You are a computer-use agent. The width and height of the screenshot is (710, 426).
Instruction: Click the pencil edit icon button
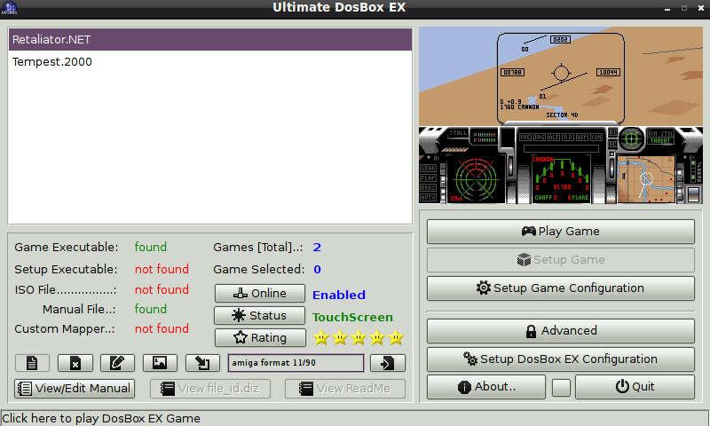(x=117, y=363)
